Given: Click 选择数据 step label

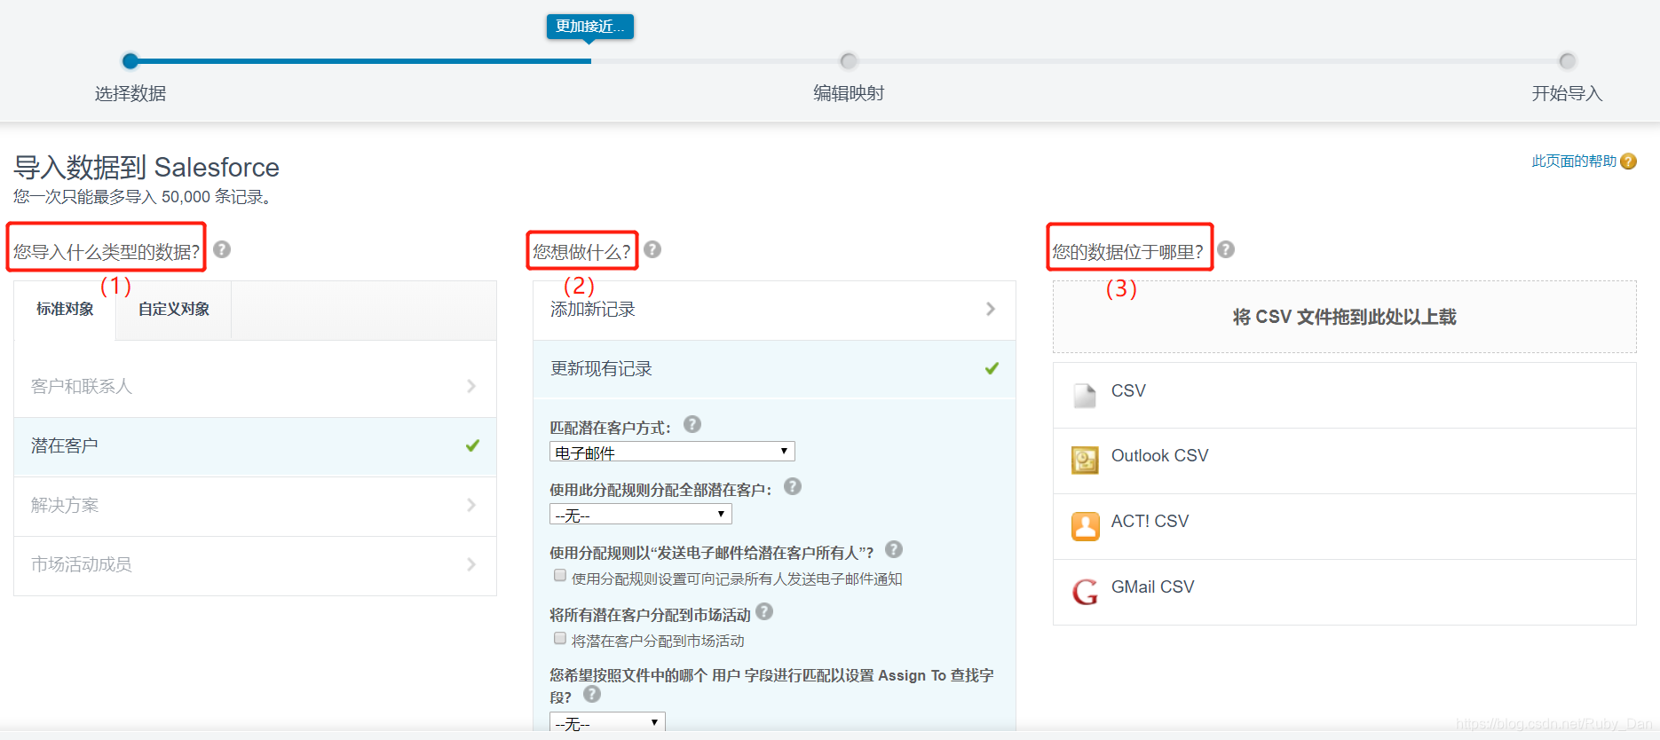Looking at the screenshot, I should pyautogui.click(x=130, y=93).
